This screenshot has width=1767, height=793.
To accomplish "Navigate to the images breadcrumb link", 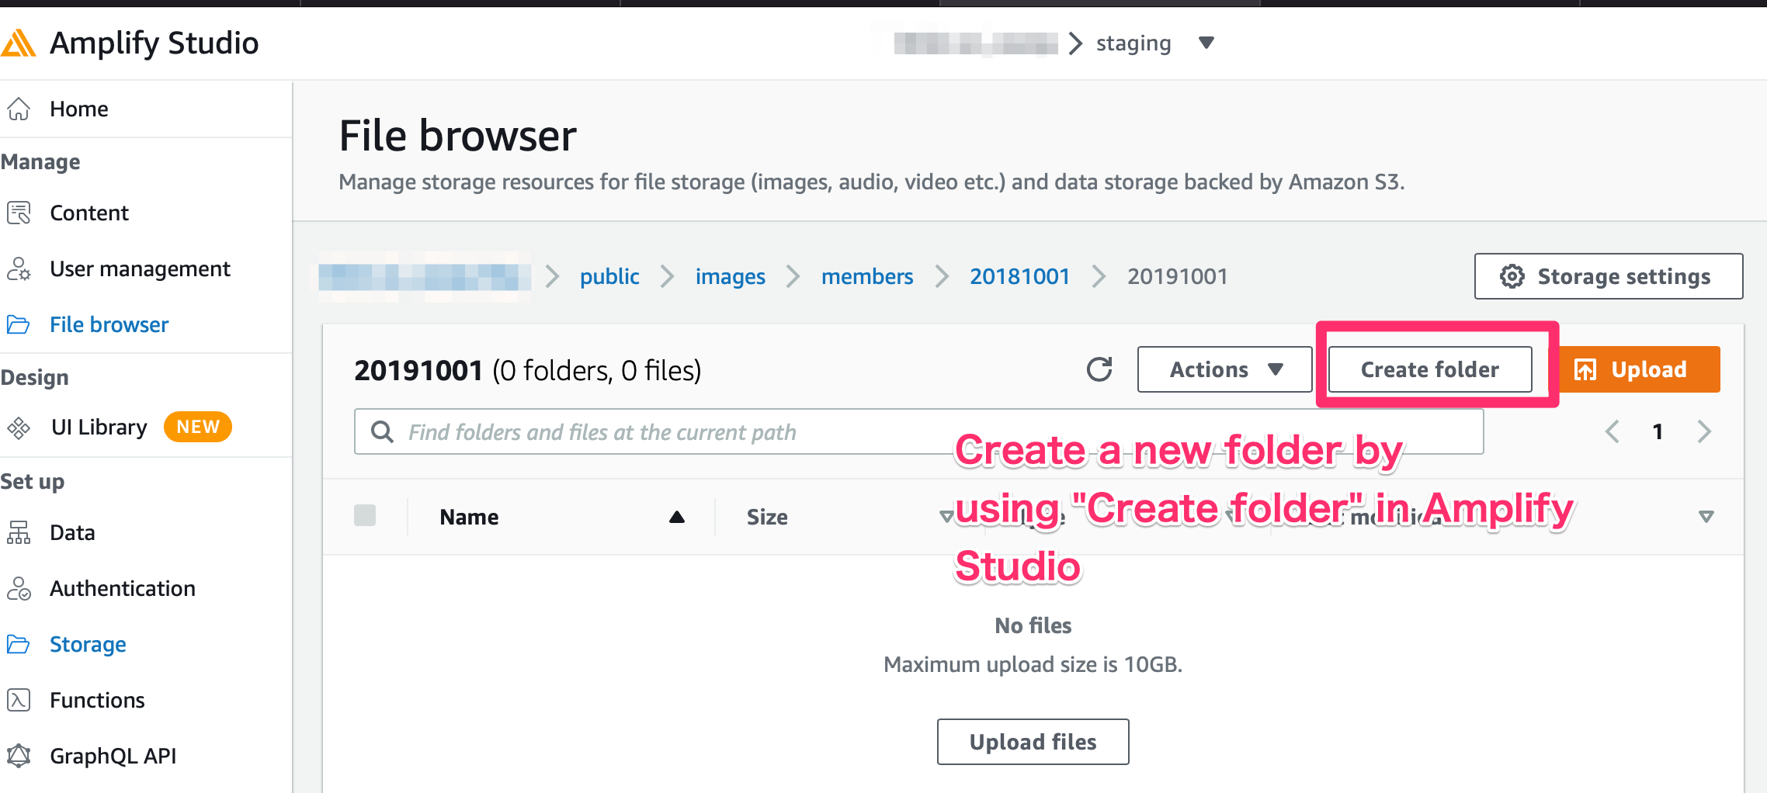I will click(729, 276).
